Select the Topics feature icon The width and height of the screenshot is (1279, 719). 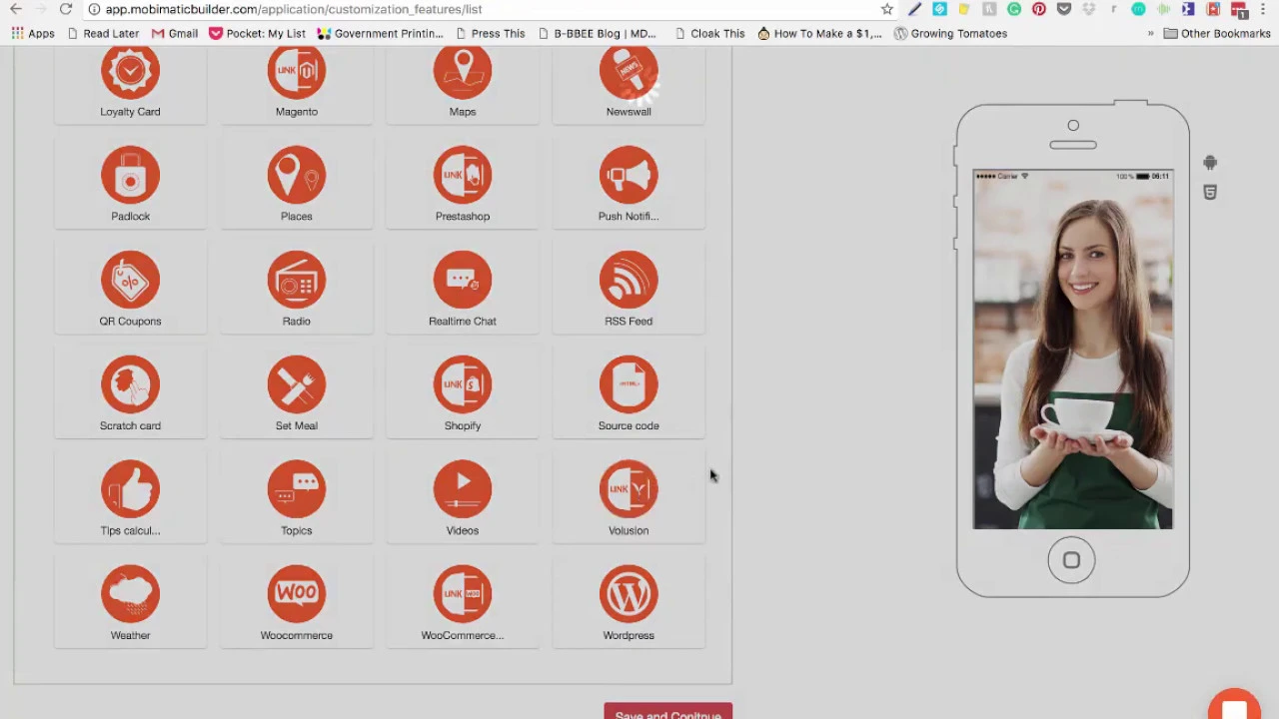[x=297, y=490]
